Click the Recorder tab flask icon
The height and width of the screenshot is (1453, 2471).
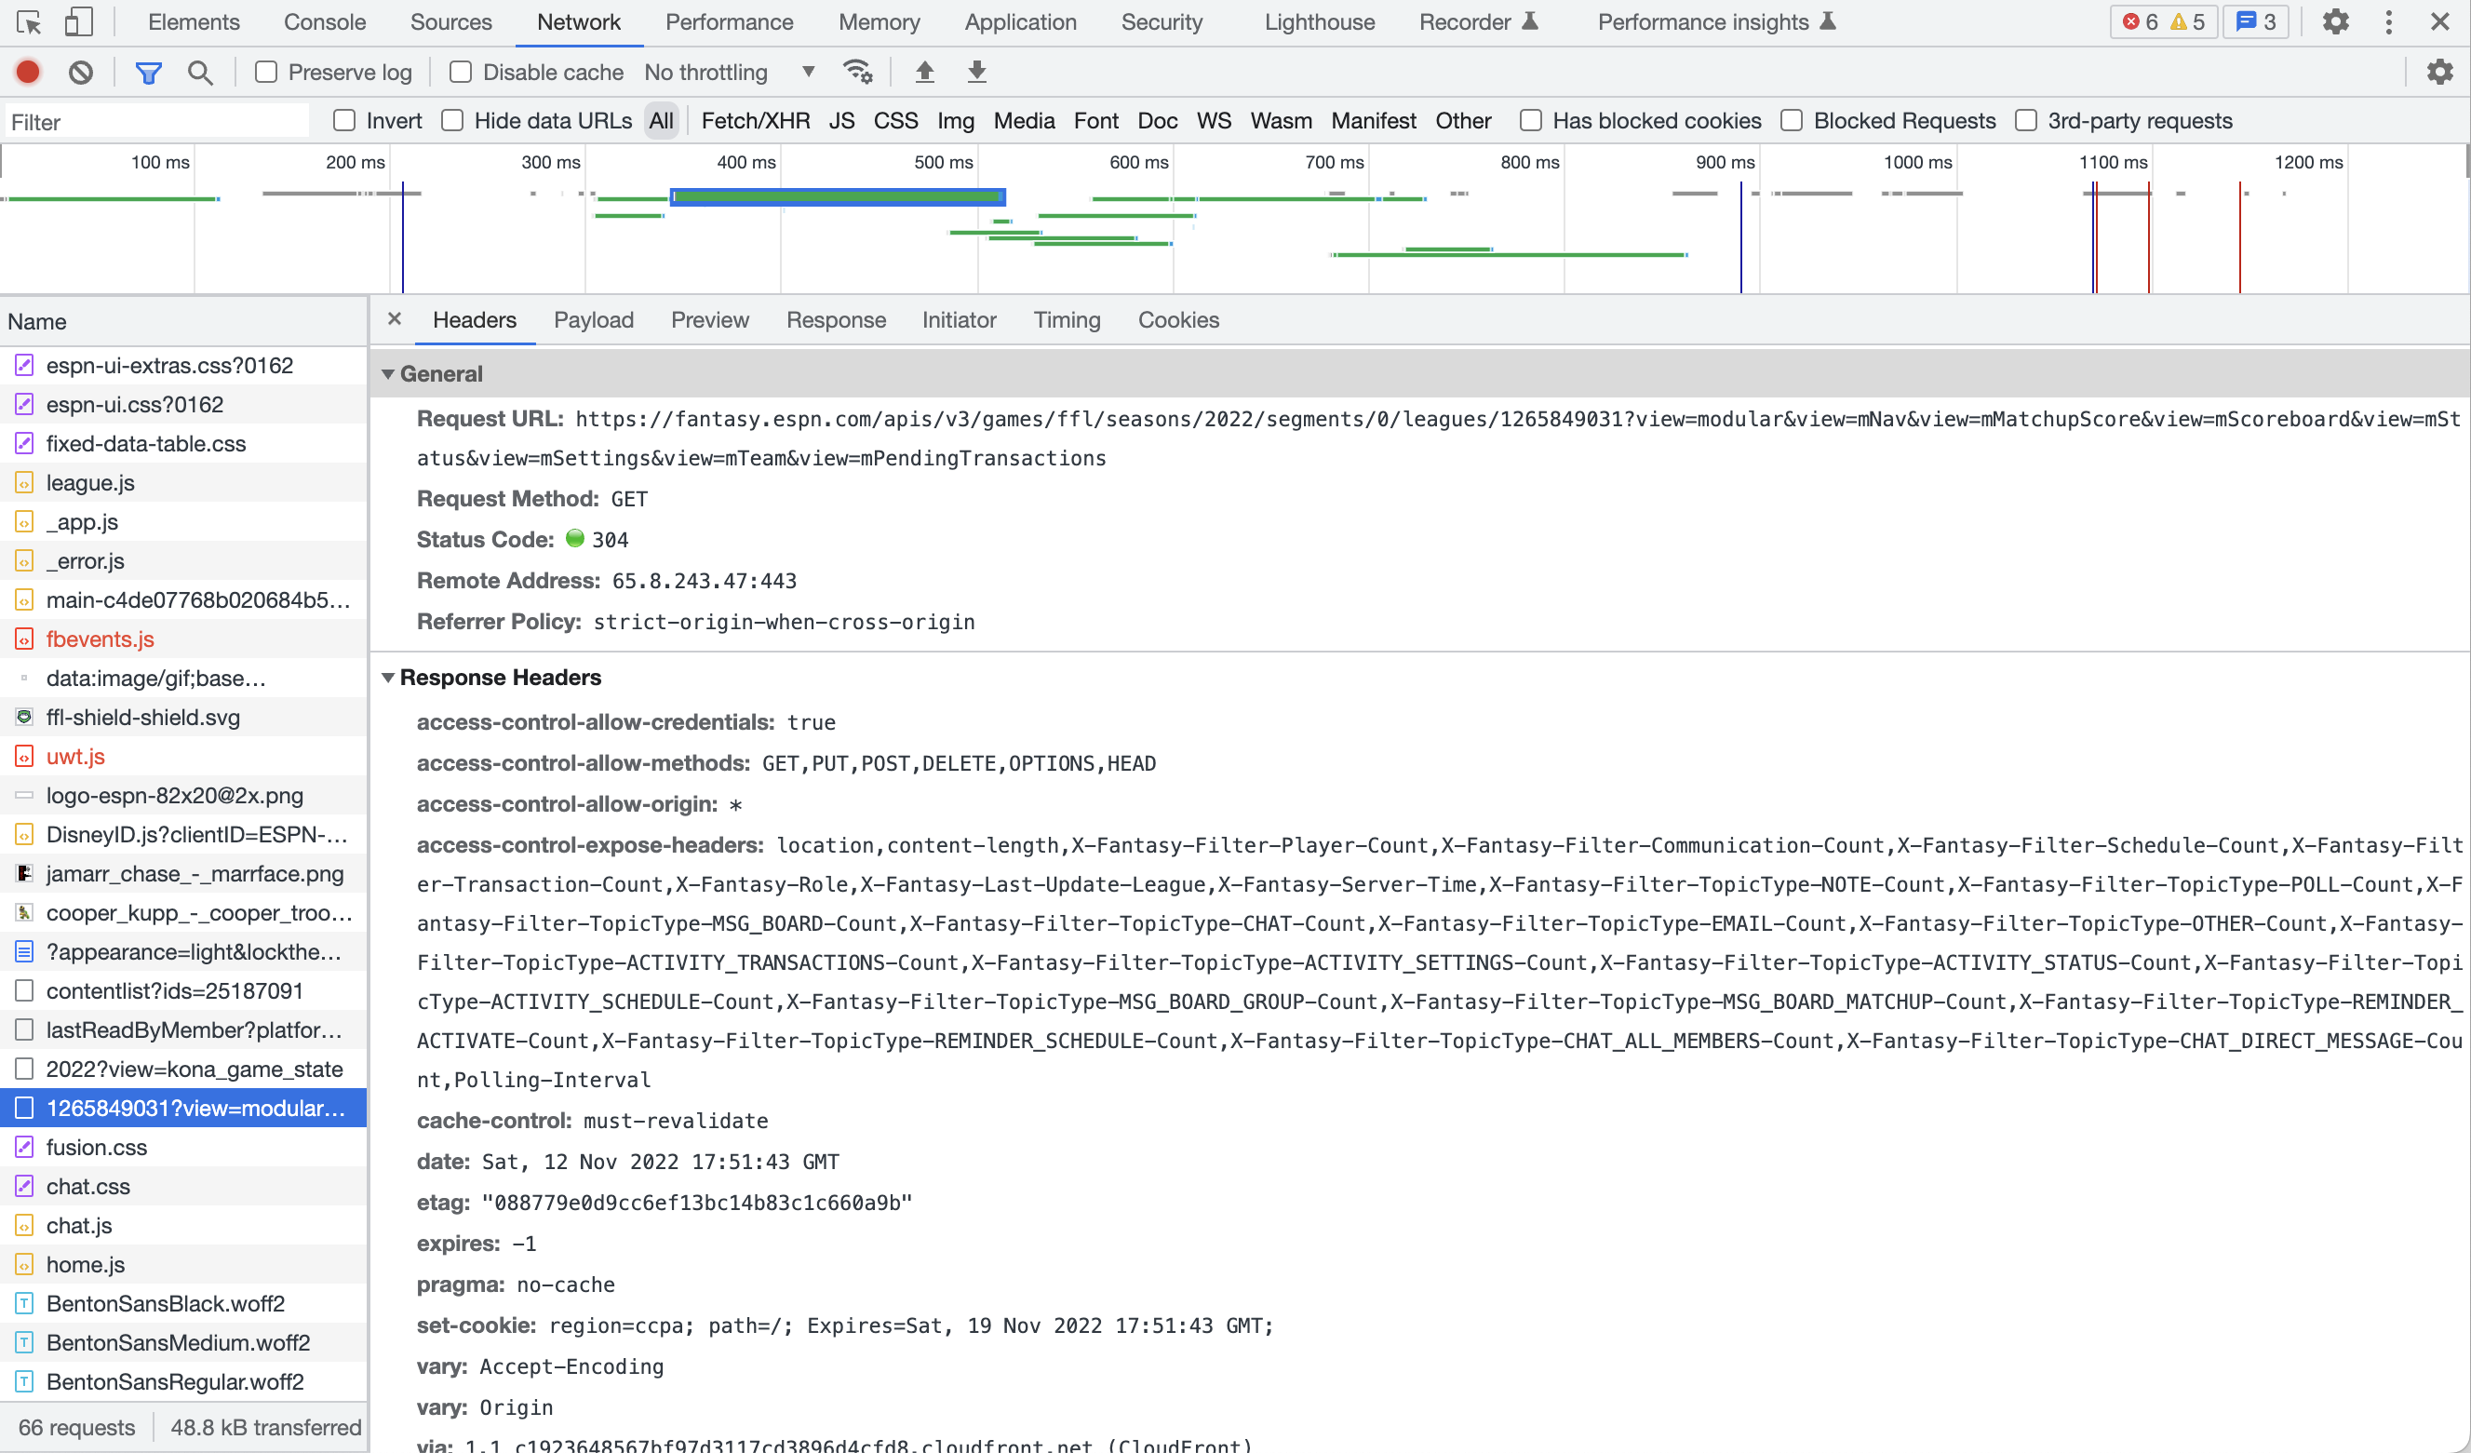(x=1531, y=20)
